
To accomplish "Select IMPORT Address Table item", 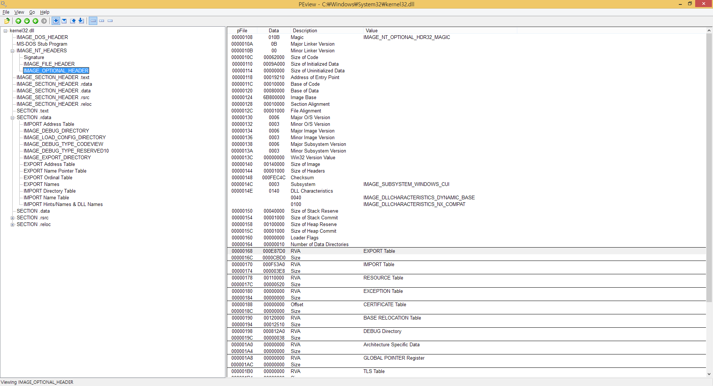I will (49, 124).
